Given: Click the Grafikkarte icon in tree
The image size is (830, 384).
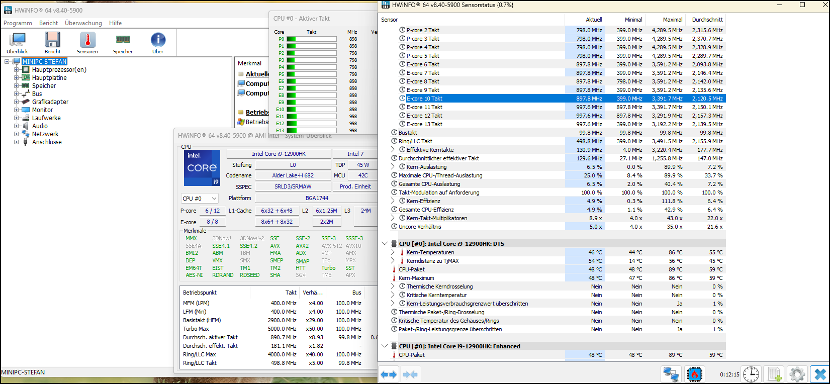Looking at the screenshot, I should [x=26, y=102].
